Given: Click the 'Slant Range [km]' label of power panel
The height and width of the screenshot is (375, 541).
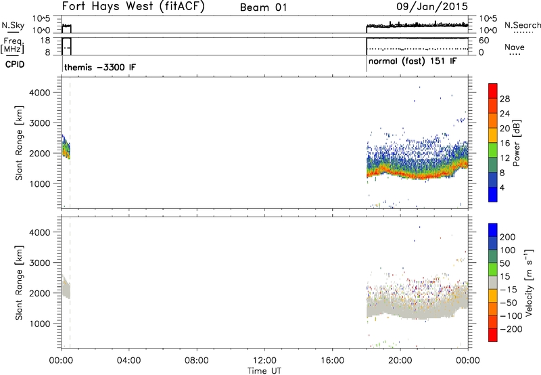Looking at the screenshot, I should point(19,143).
